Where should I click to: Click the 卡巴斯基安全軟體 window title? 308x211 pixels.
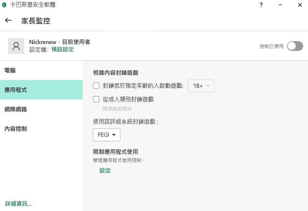coord(33,5)
